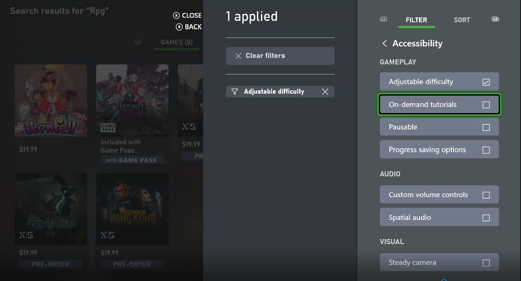The width and height of the screenshot is (521, 281).
Task: Switch to the Sort tab
Action: tap(462, 20)
